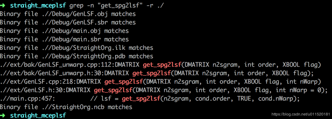This screenshot has width=332, height=119.
Task: Click the StraightOrg.pdb binary match line
Action: pyautogui.click(x=77, y=56)
